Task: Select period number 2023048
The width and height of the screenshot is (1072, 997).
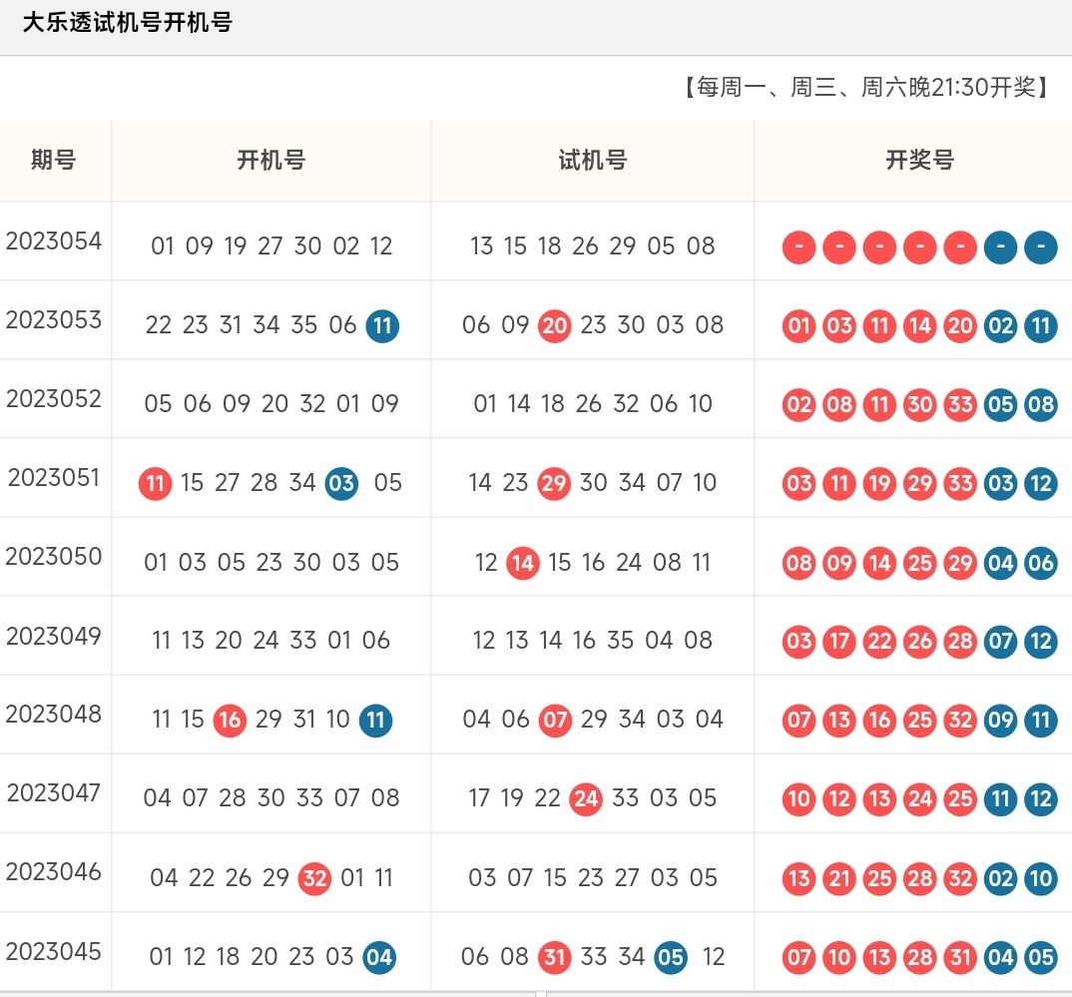Action: [53, 715]
